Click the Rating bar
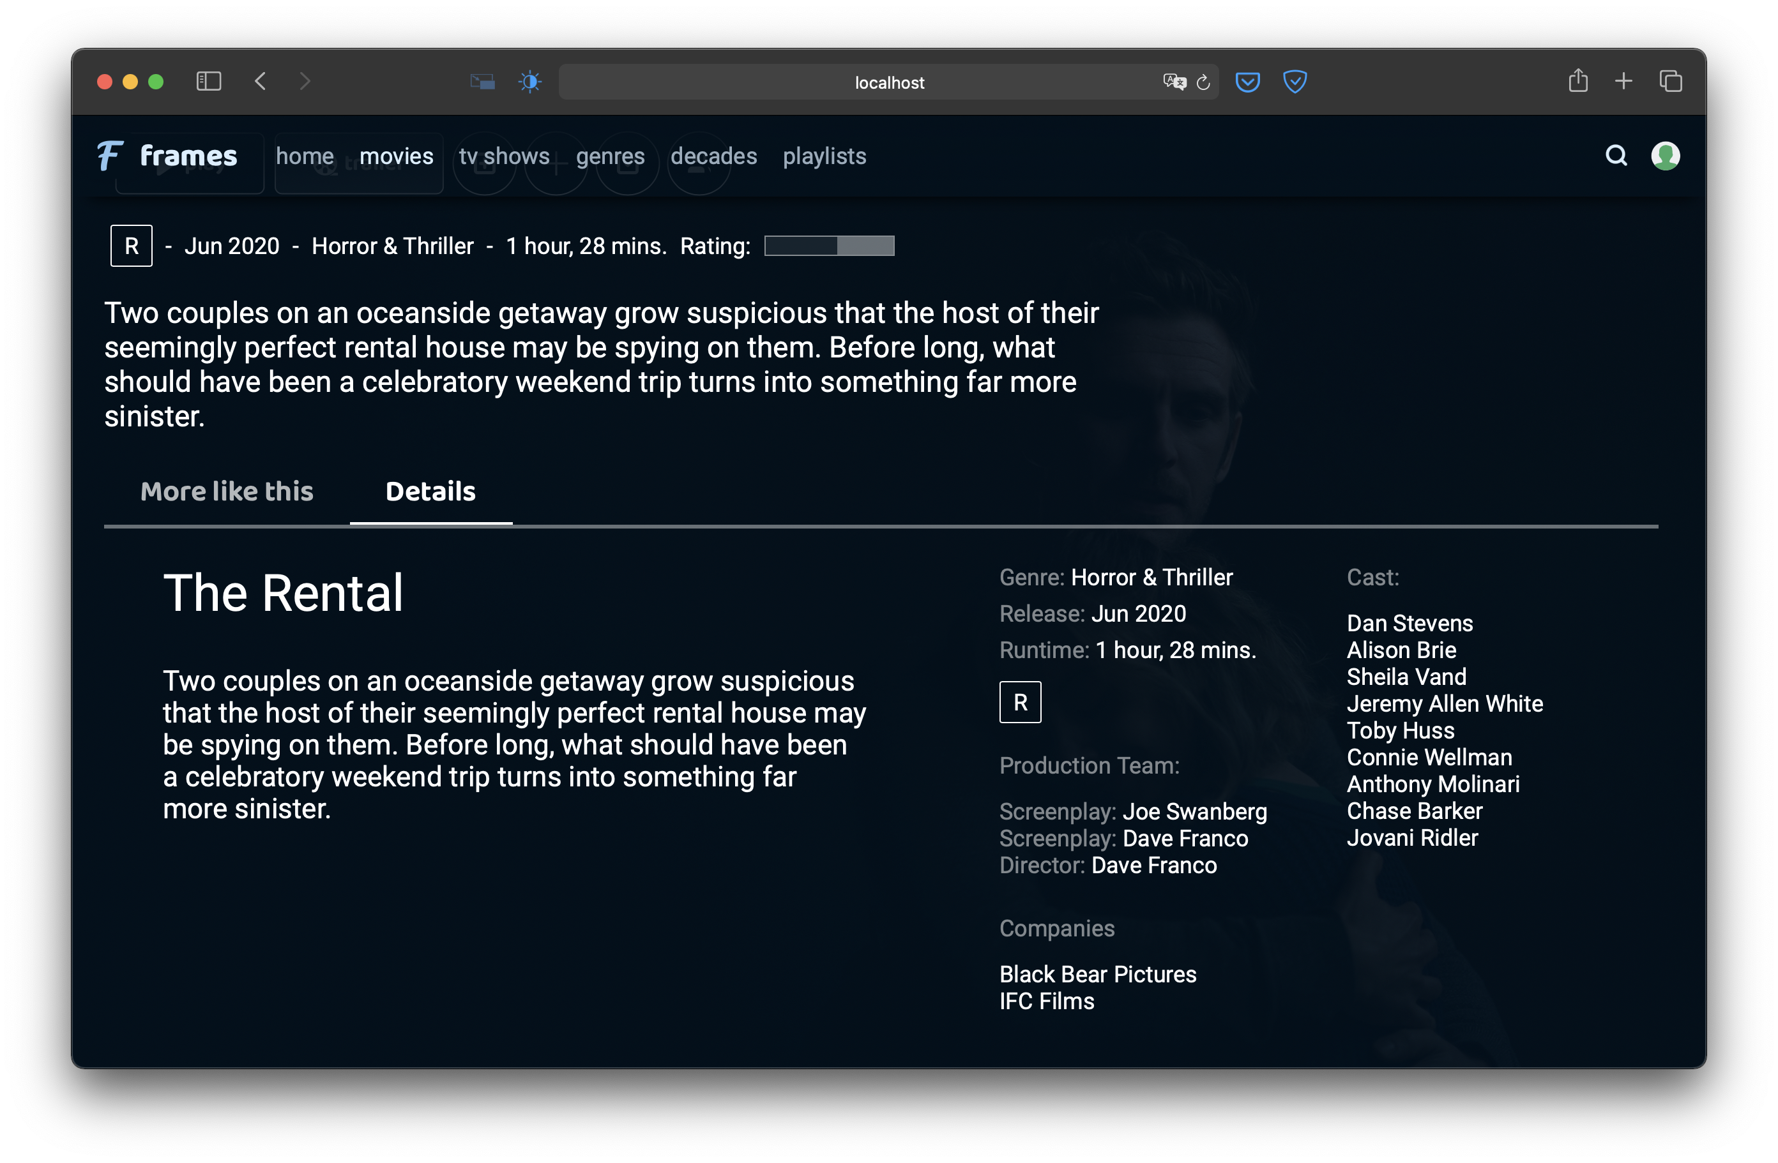1778x1163 pixels. point(829,246)
